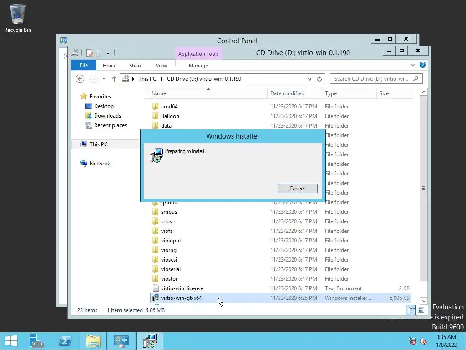Click scrollbar down arrow in file list
The width and height of the screenshot is (466, 350).
[424, 301]
